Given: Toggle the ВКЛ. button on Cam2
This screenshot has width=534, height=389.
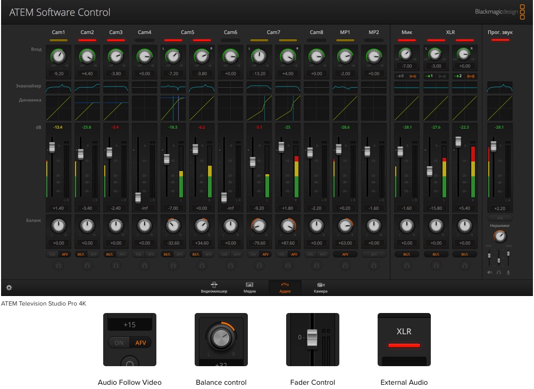Looking at the screenshot, I should tap(81, 255).
